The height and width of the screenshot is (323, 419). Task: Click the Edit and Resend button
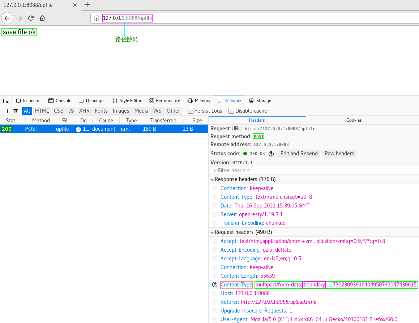[x=299, y=154]
